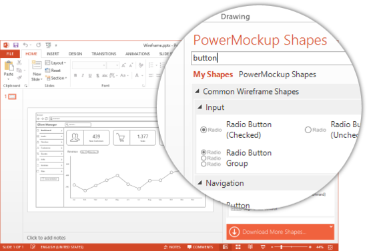The height and width of the screenshot is (251, 367).
Task: Open Change Case Aa dropdown
Action: (x=124, y=75)
